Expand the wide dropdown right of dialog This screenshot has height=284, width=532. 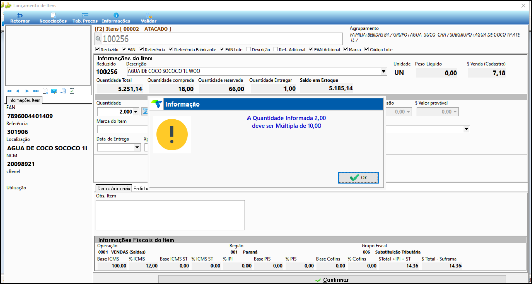pyautogui.click(x=467, y=129)
